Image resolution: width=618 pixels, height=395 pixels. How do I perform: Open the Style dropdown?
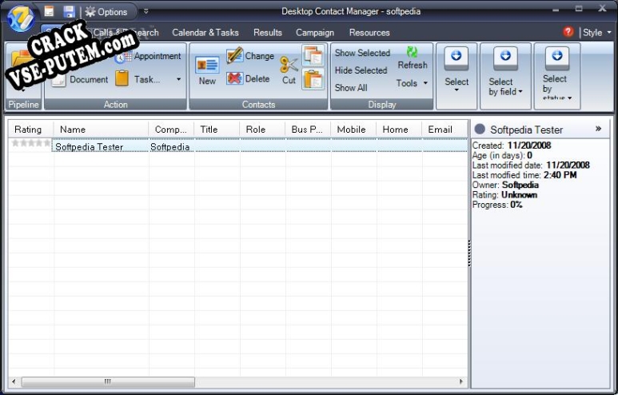596,32
